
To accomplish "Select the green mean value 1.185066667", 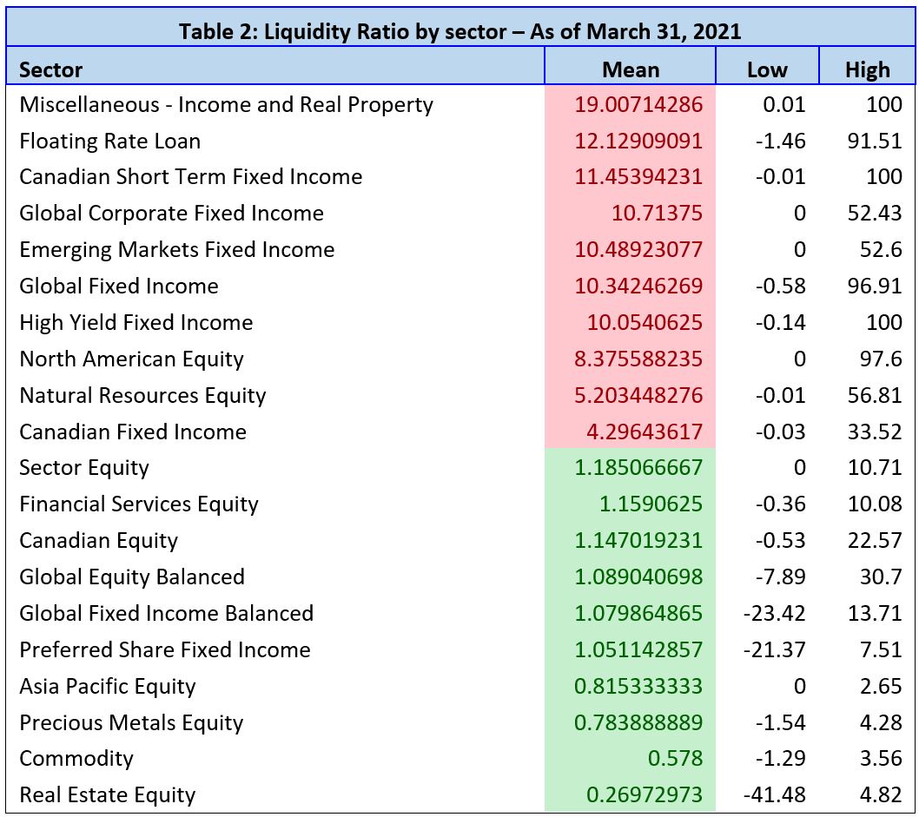I will pyautogui.click(x=638, y=468).
